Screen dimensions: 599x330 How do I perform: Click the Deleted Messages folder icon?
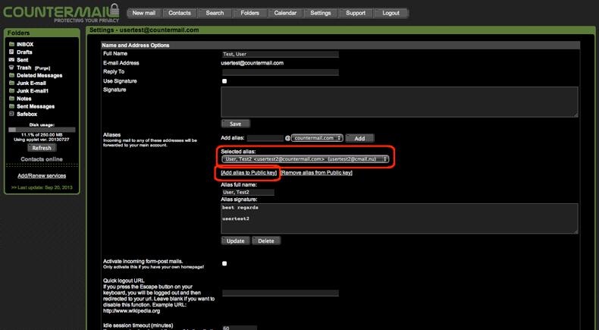coord(11,75)
